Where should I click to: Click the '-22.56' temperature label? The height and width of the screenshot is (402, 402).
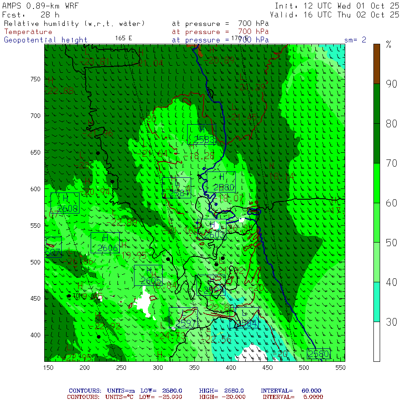(216, 340)
